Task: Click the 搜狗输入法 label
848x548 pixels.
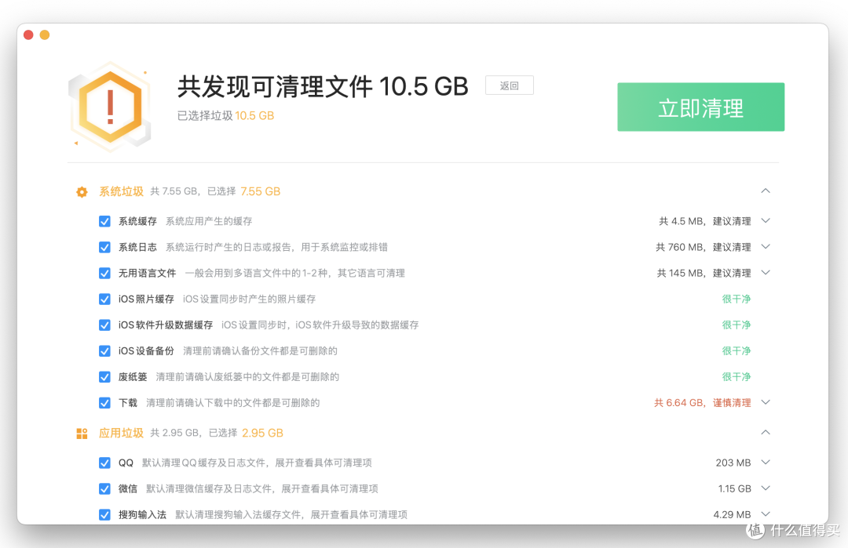Action: (143, 514)
